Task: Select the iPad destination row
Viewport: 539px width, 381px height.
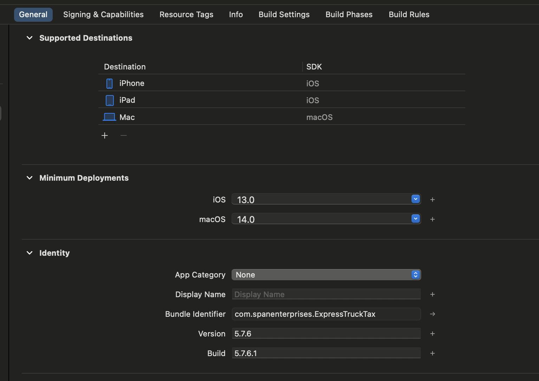Action: pyautogui.click(x=282, y=100)
